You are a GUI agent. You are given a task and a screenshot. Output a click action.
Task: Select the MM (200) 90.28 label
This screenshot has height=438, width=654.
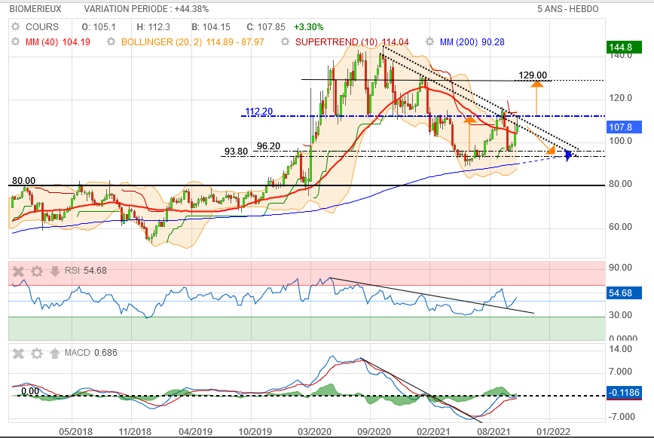tap(472, 42)
